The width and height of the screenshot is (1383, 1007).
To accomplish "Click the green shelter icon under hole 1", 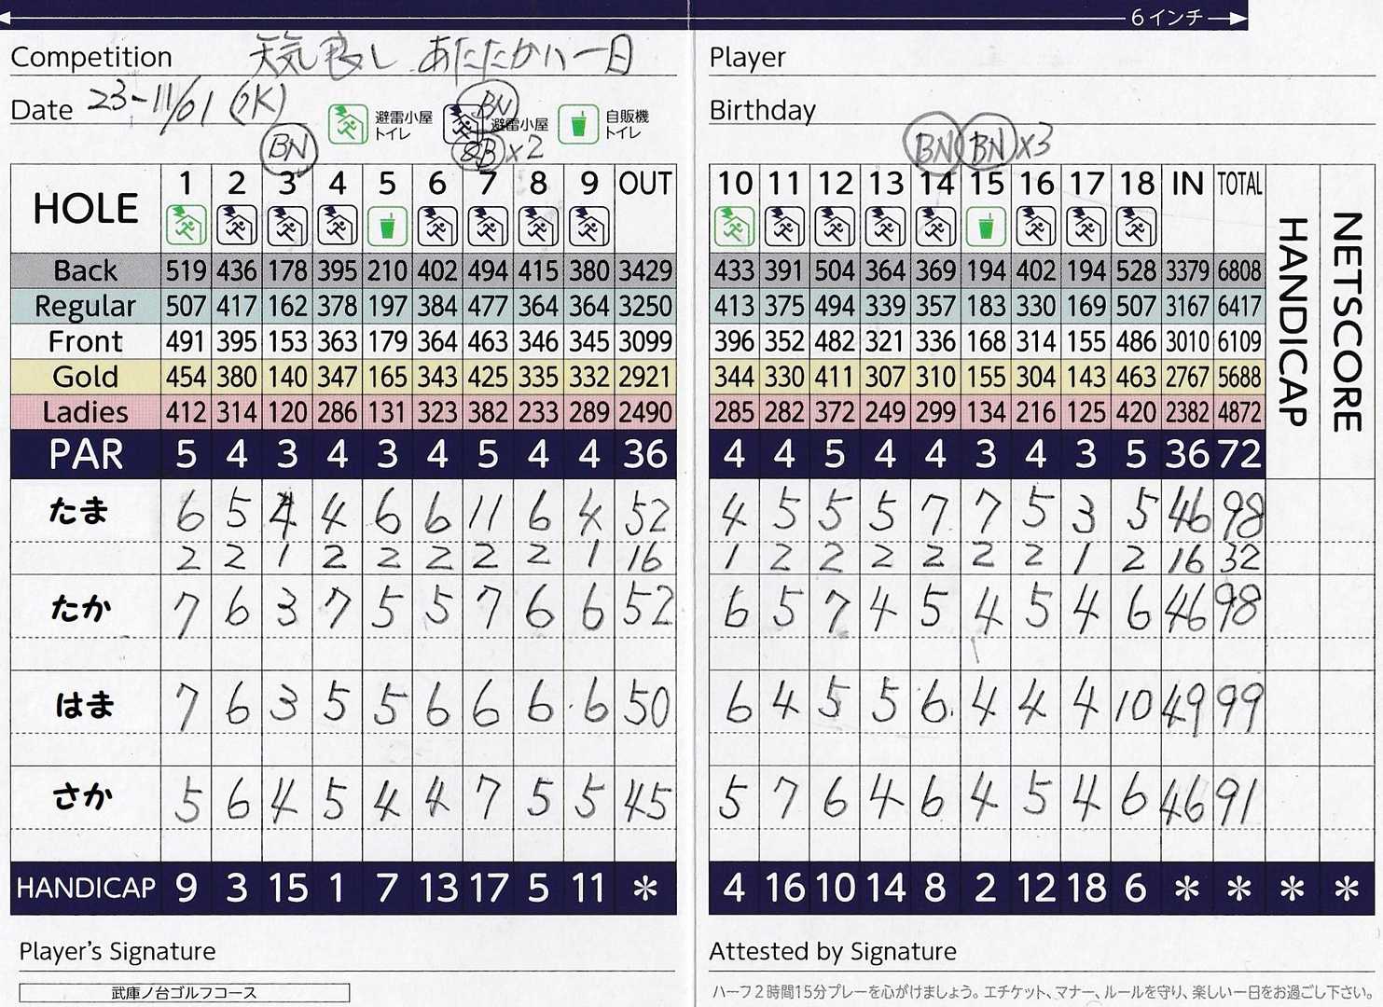I will click(186, 226).
